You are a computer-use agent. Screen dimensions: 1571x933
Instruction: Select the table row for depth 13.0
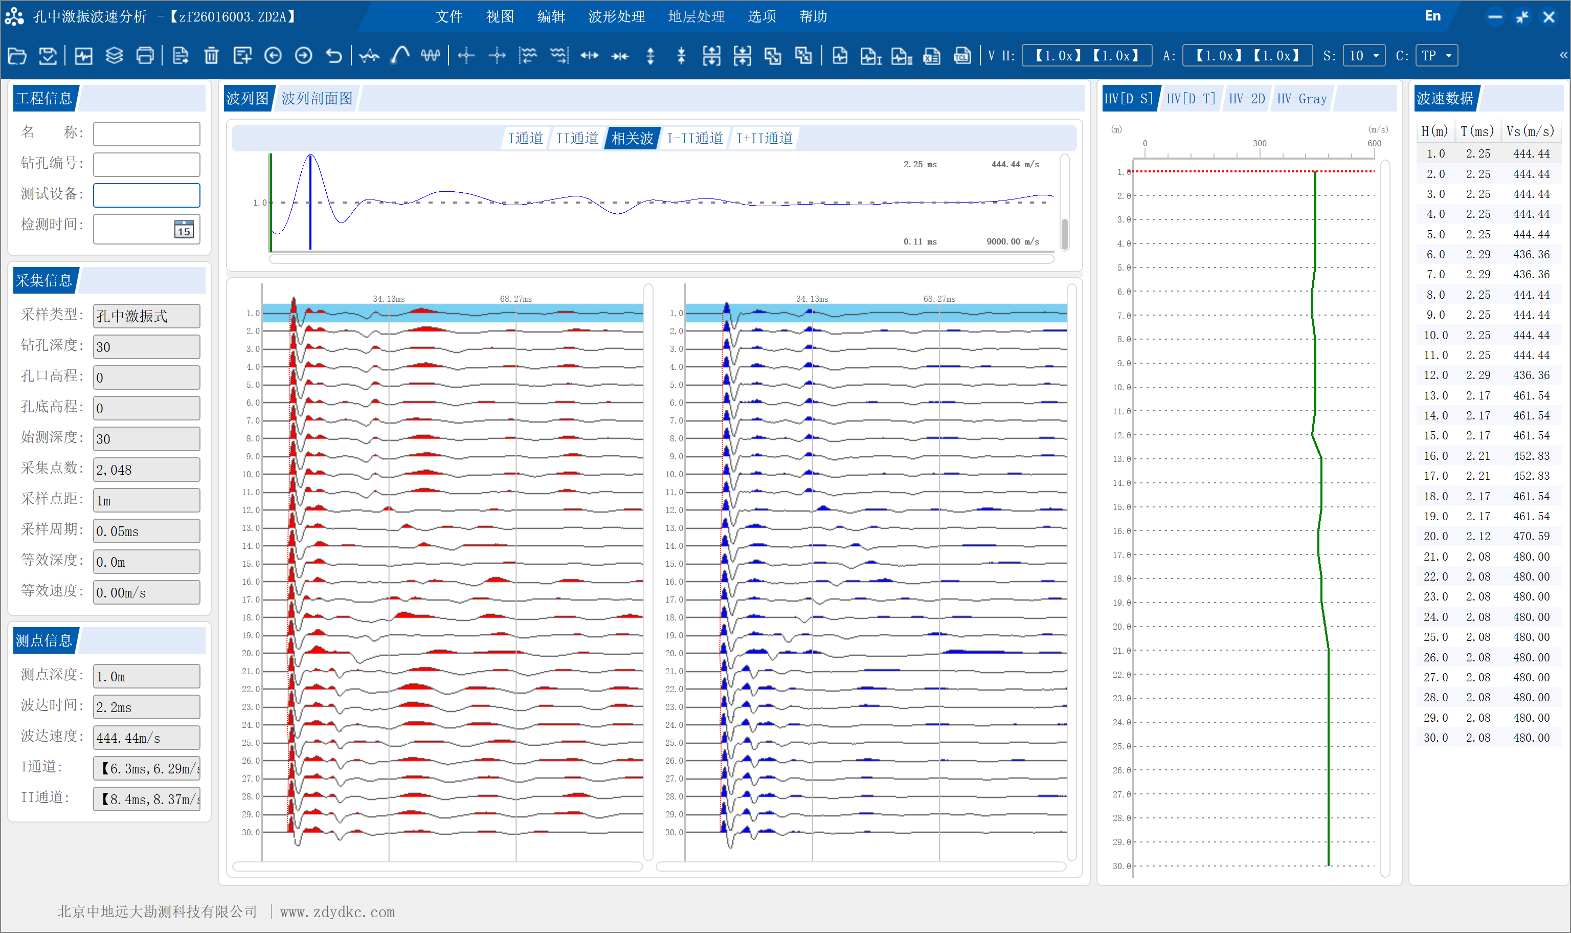(1488, 395)
